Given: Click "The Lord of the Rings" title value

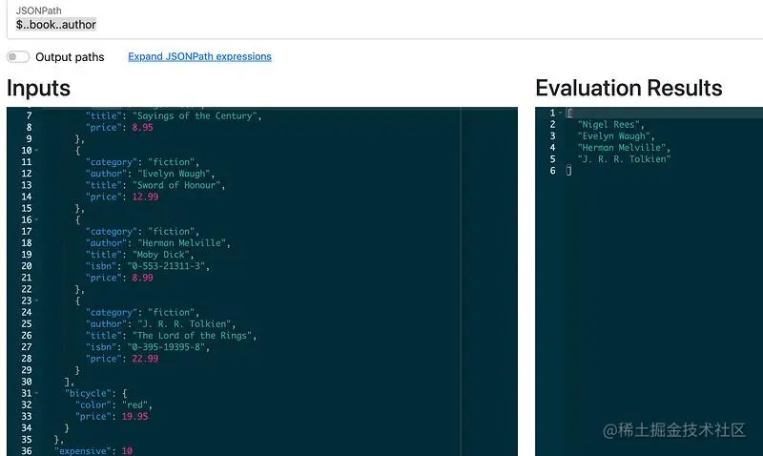Looking at the screenshot, I should (193, 336).
